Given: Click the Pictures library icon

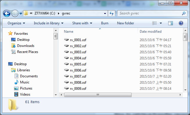Looking at the screenshot, I should pos(16,88).
